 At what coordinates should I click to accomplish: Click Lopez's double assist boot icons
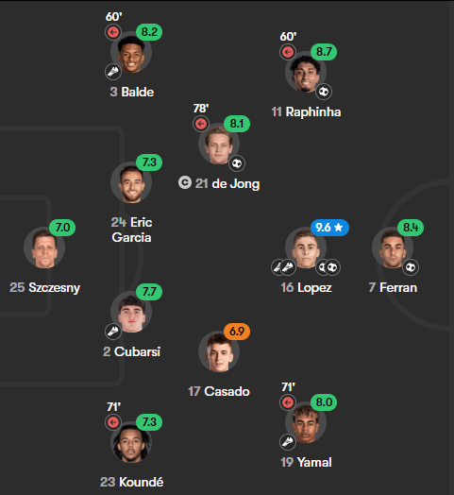coord(283,267)
